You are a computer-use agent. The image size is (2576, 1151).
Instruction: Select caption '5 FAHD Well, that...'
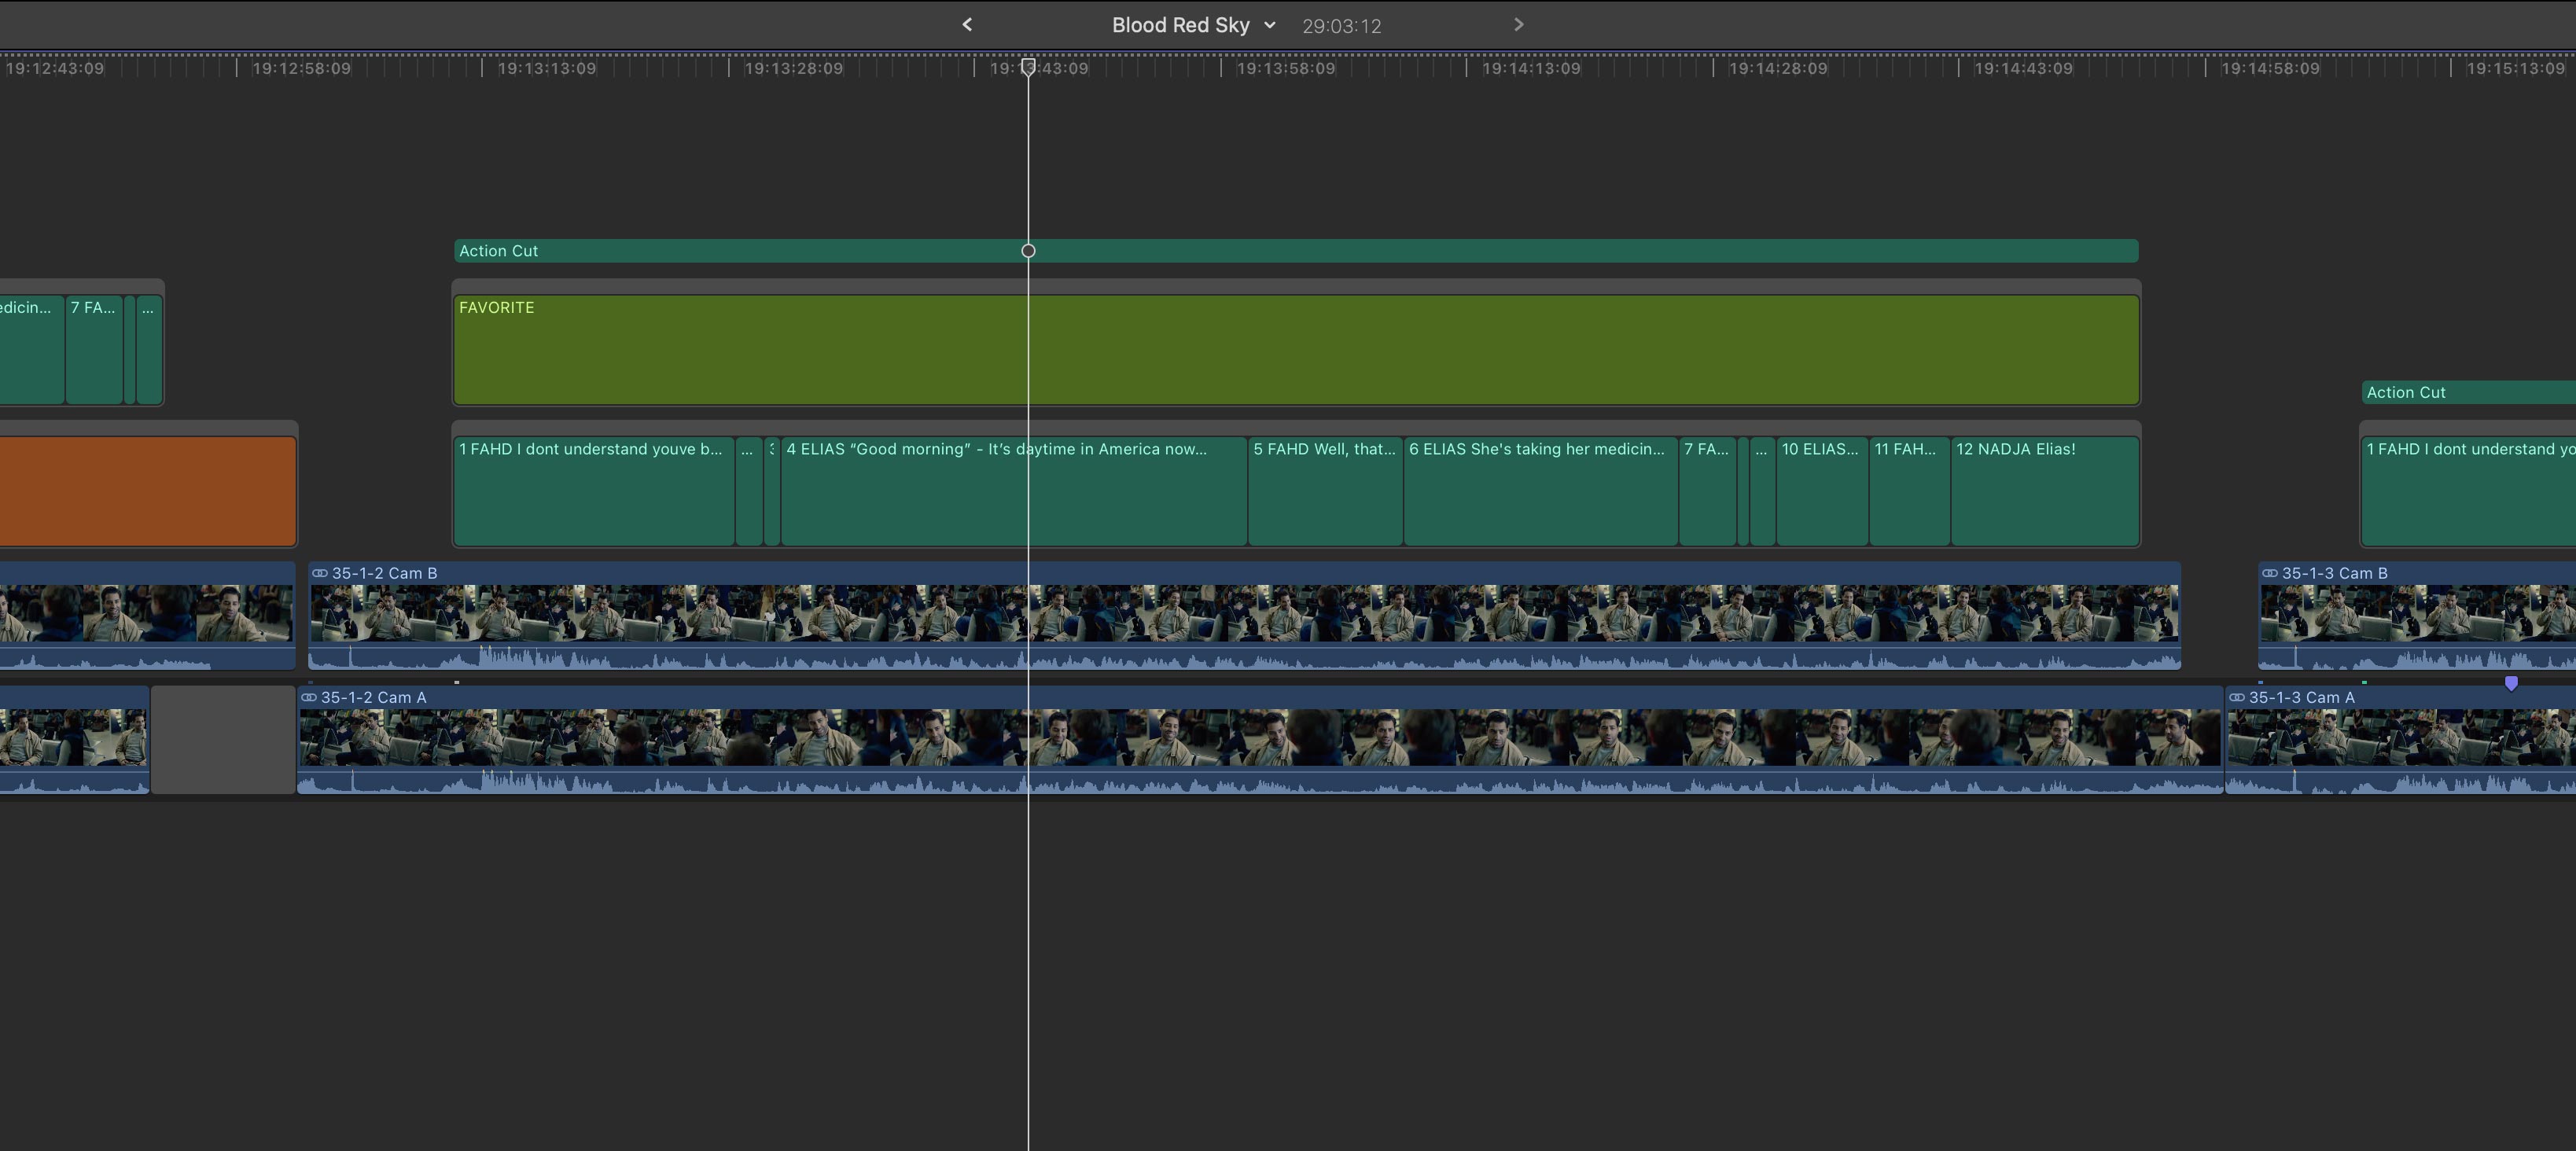pyautogui.click(x=1325, y=491)
